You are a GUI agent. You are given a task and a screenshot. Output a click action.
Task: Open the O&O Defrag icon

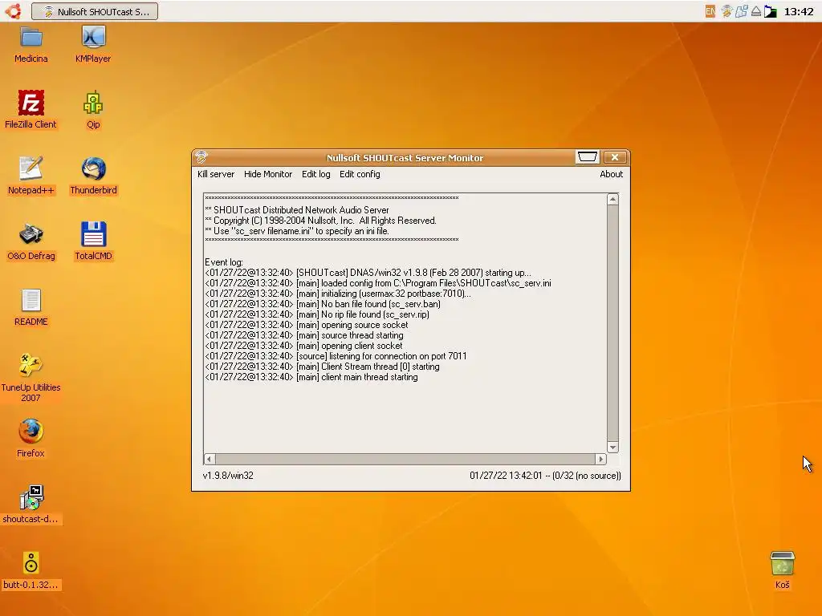pyautogui.click(x=31, y=235)
